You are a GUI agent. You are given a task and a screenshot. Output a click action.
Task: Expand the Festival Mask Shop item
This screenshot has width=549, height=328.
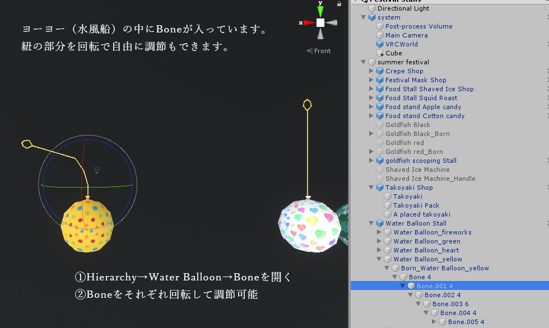pos(371,80)
